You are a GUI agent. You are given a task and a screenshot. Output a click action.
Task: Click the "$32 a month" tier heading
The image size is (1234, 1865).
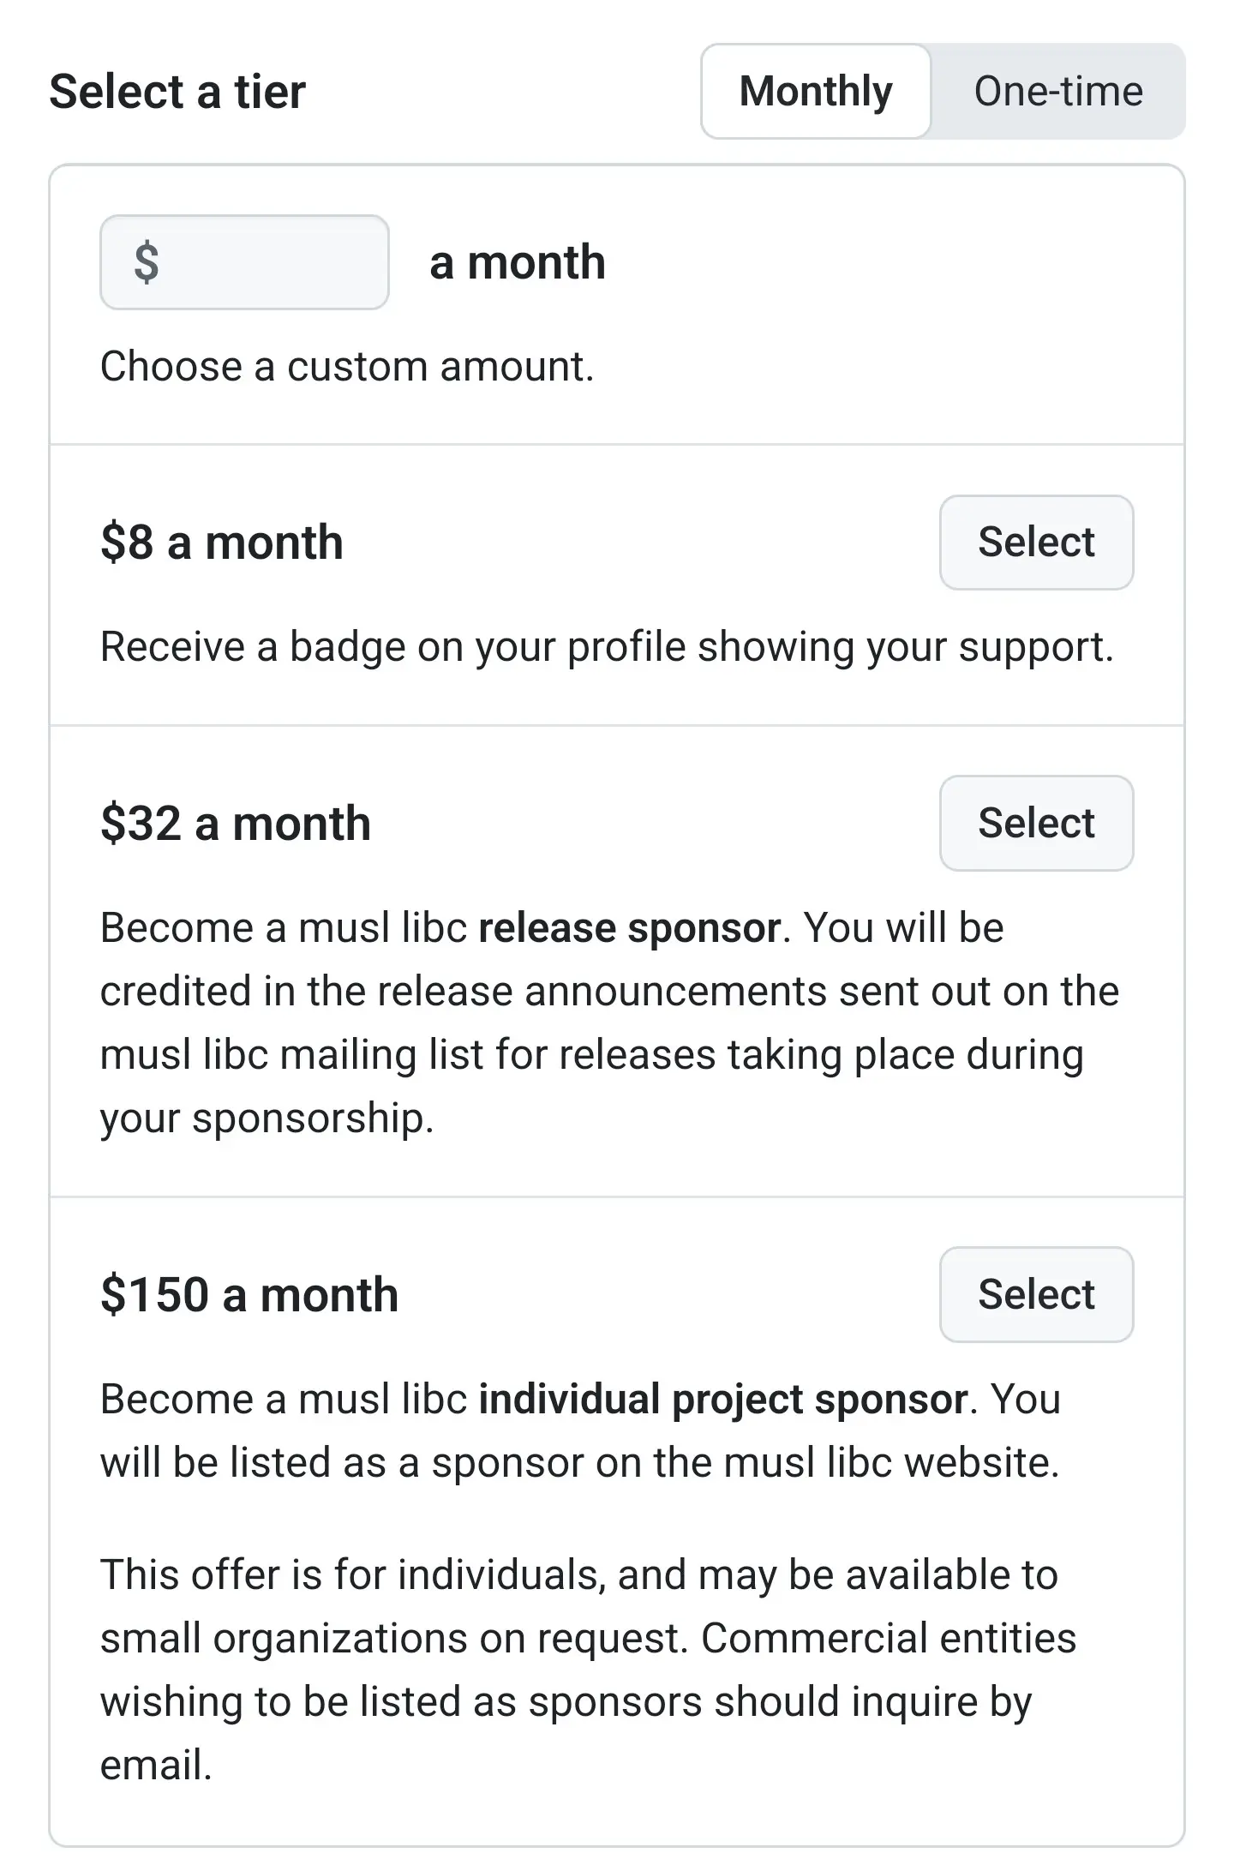pyautogui.click(x=236, y=824)
